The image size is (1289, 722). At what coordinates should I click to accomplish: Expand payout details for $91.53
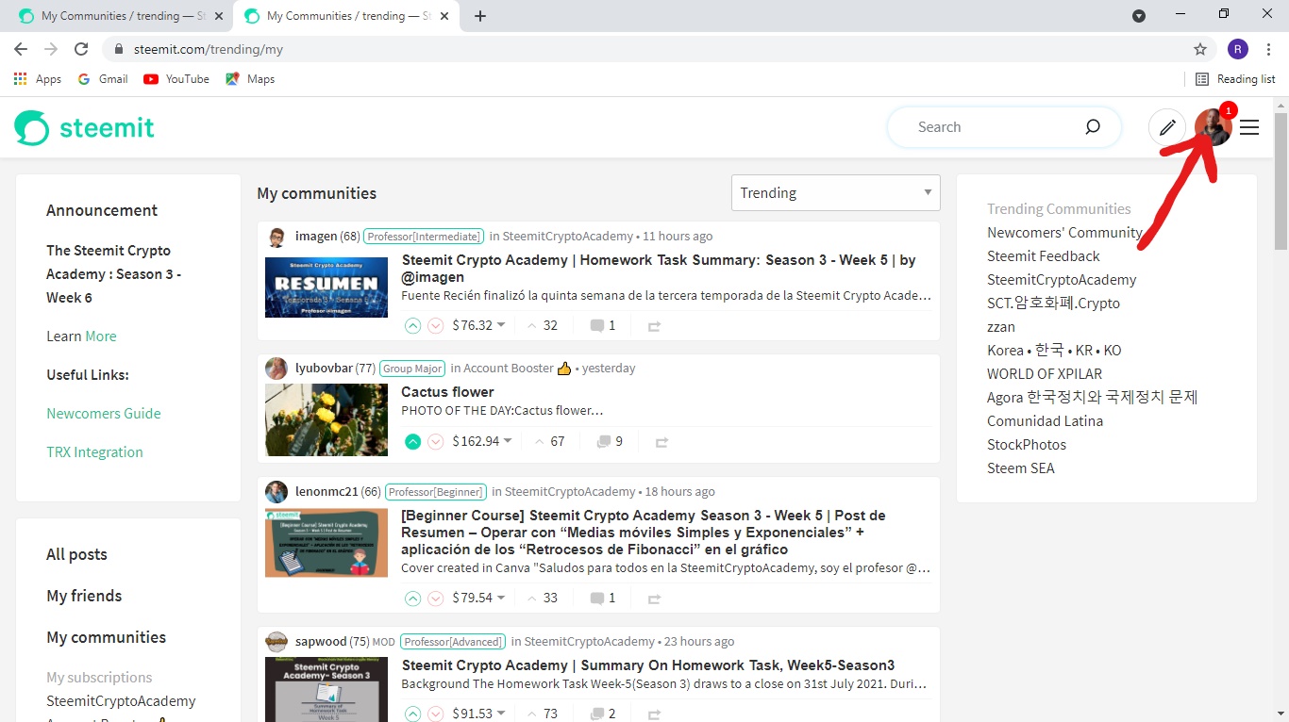(x=479, y=714)
